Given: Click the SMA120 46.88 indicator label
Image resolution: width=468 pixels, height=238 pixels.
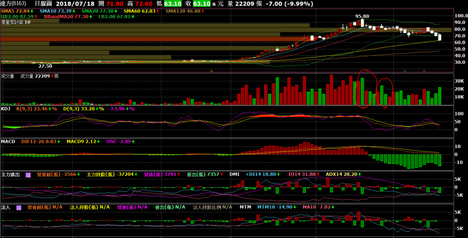Looking at the screenshot, I should [x=185, y=11].
